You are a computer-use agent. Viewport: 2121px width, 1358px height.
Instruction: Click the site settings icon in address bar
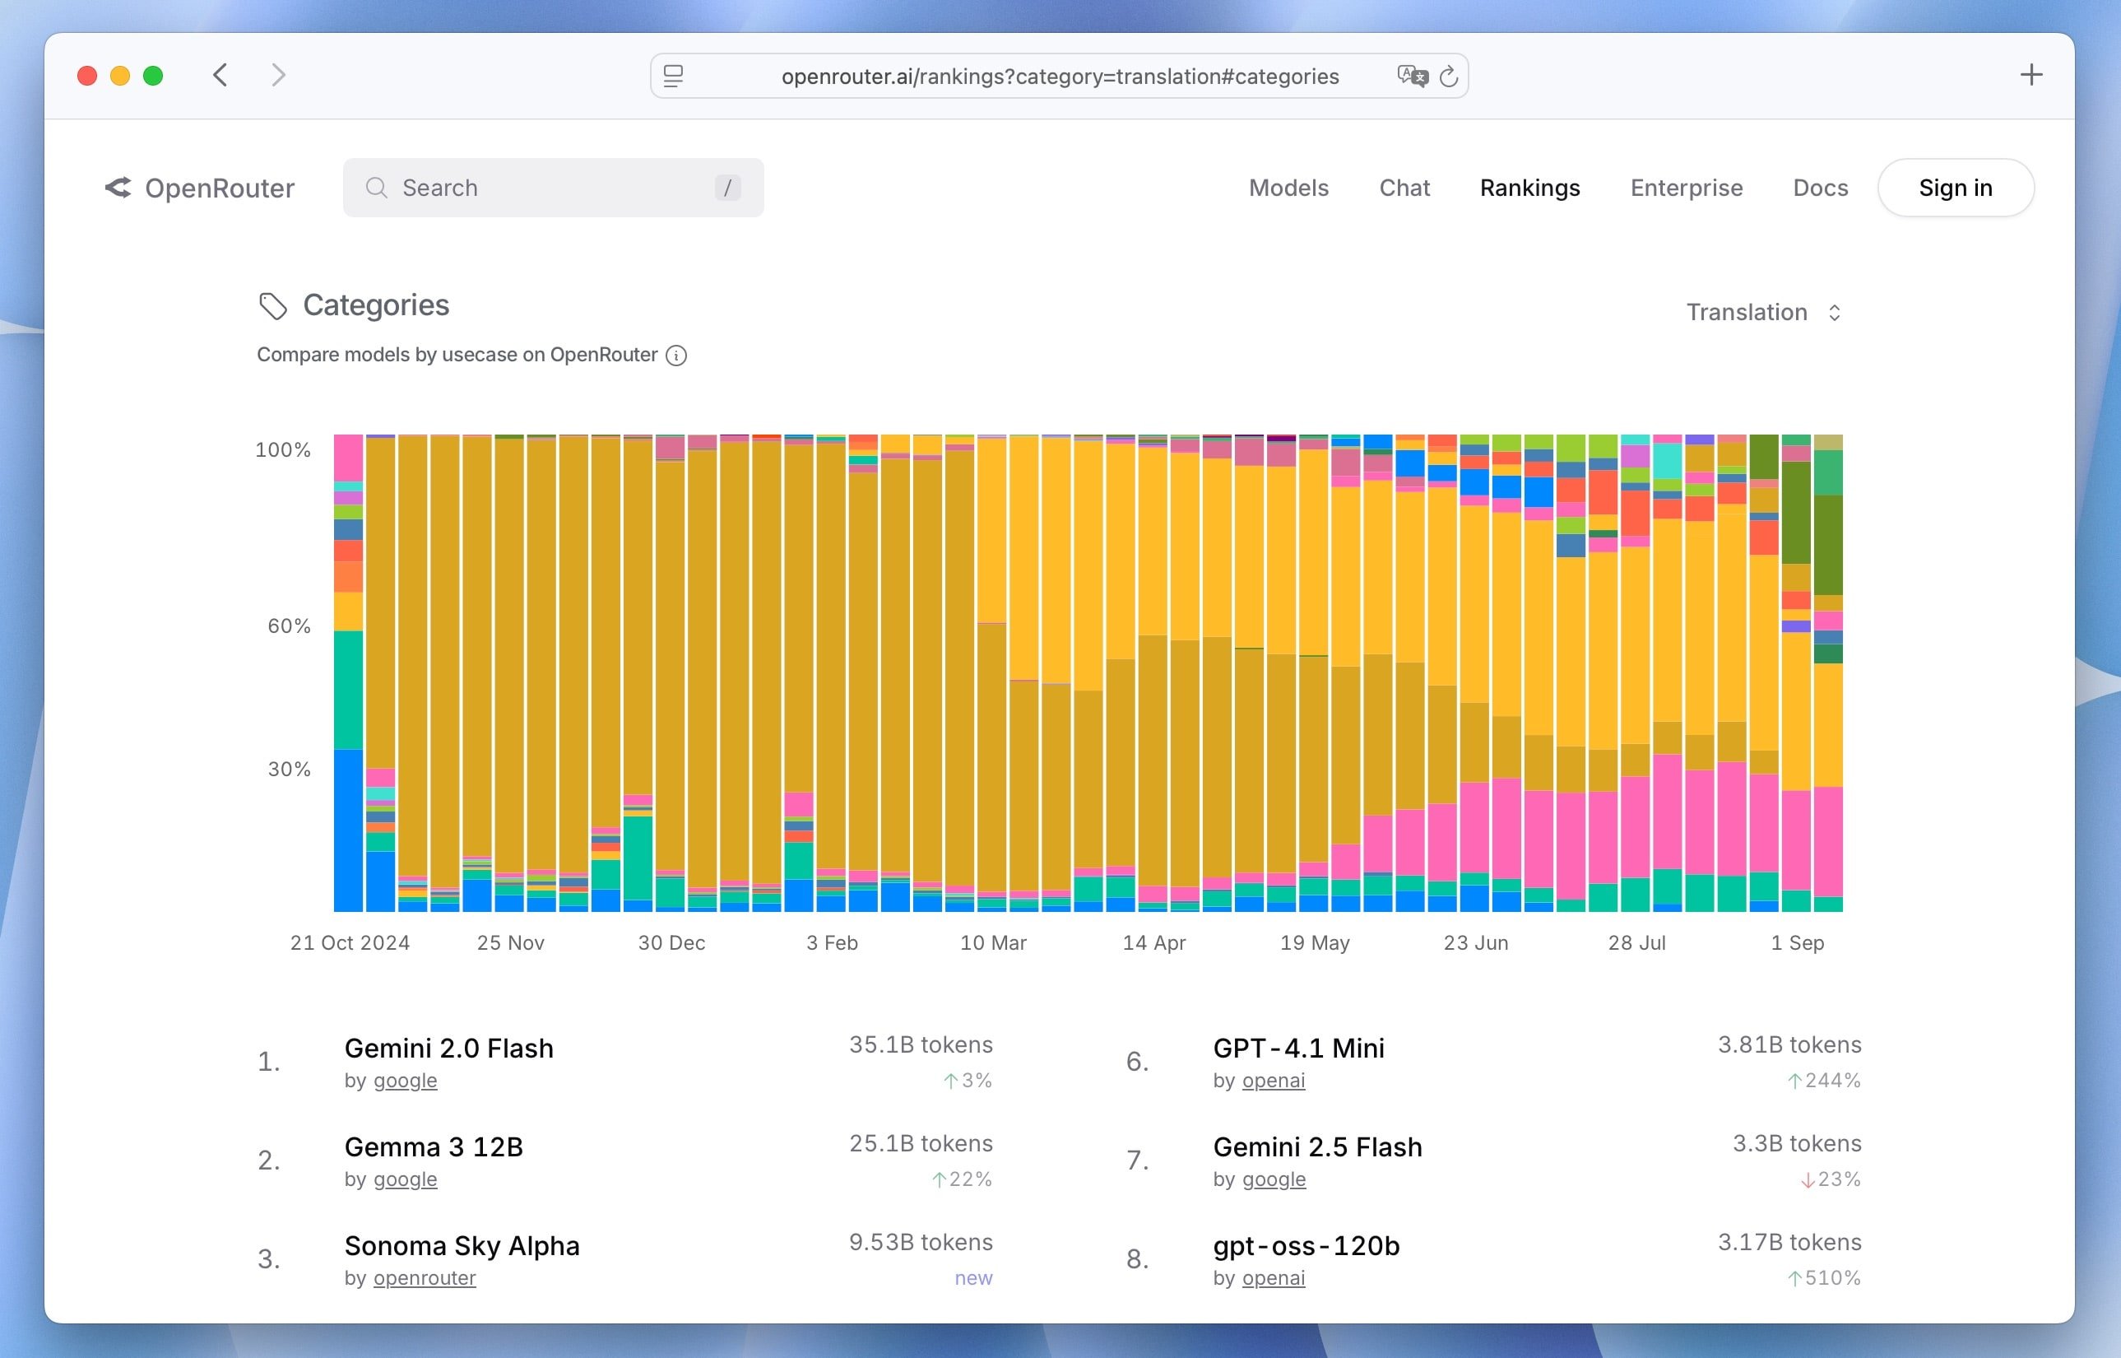coord(674,77)
